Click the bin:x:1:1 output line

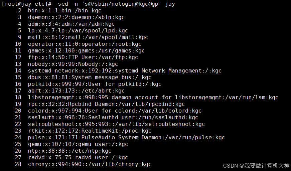(x=64, y=11)
